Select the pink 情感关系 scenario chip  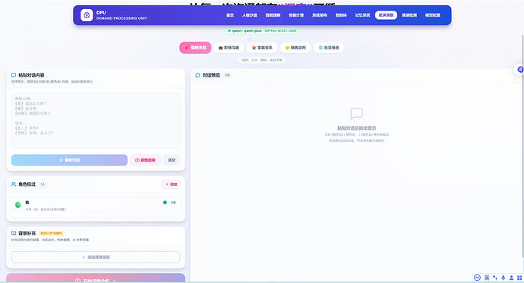(195, 48)
